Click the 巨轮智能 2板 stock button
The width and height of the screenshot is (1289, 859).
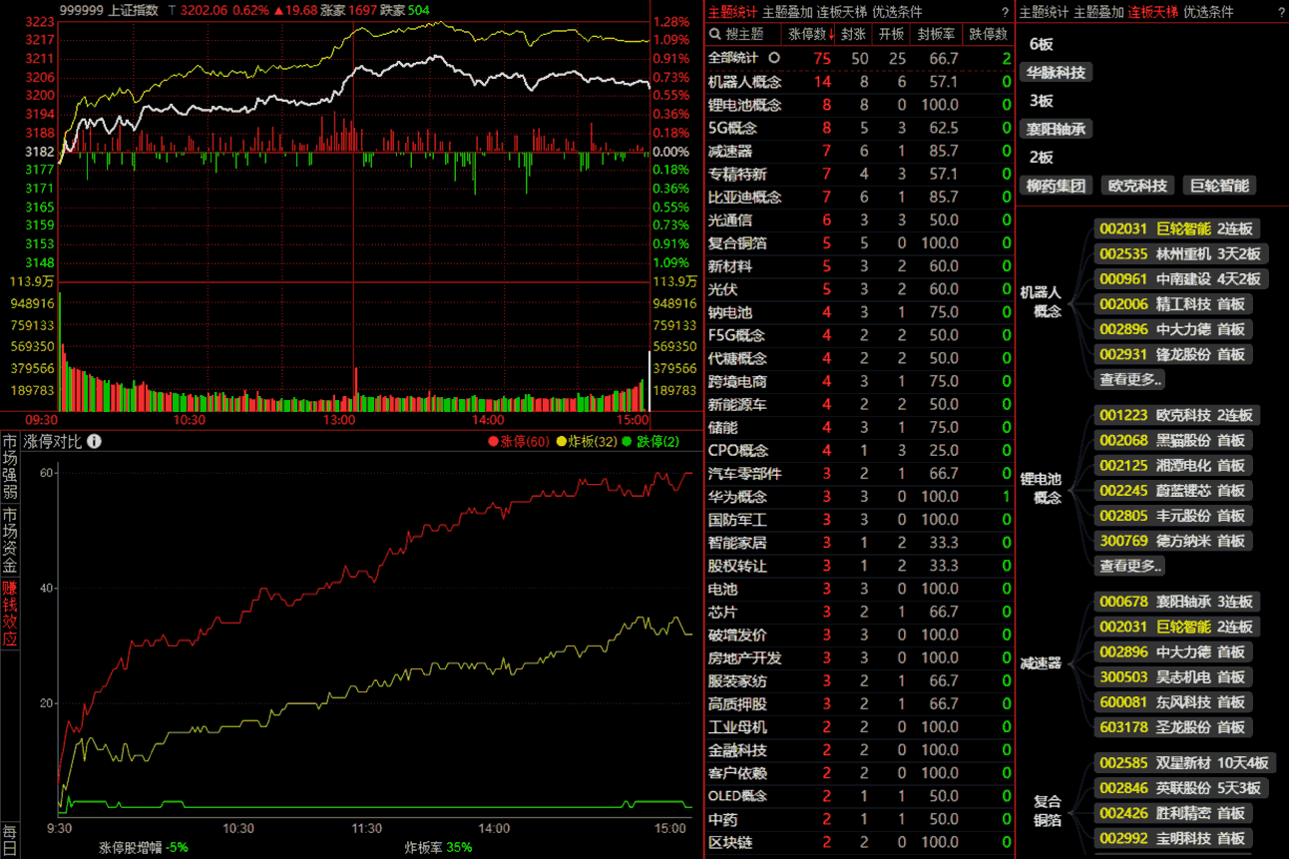pyautogui.click(x=1219, y=186)
